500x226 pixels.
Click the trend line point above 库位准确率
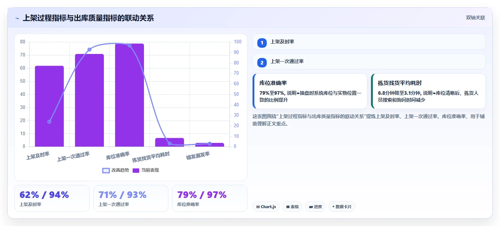click(x=129, y=45)
